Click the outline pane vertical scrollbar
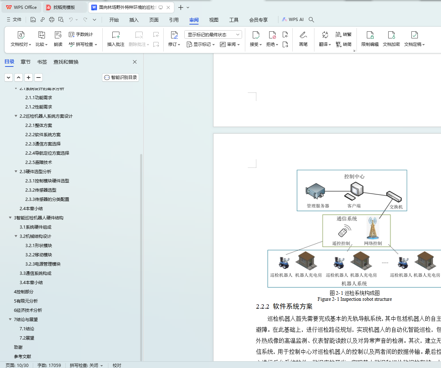 [x=141, y=257]
